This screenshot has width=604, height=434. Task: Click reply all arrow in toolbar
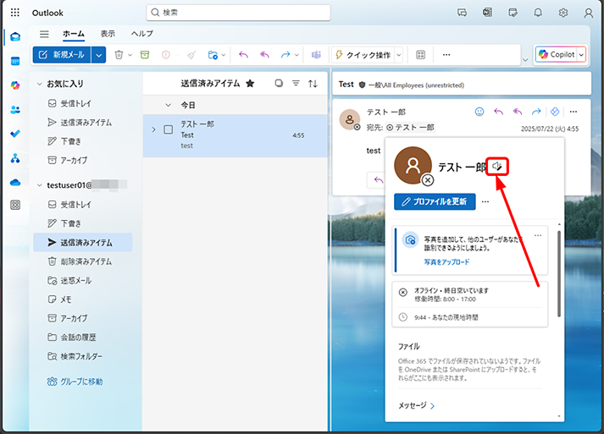pos(264,55)
